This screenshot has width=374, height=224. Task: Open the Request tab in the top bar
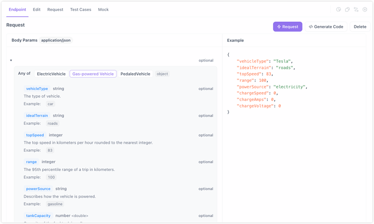pos(55,10)
